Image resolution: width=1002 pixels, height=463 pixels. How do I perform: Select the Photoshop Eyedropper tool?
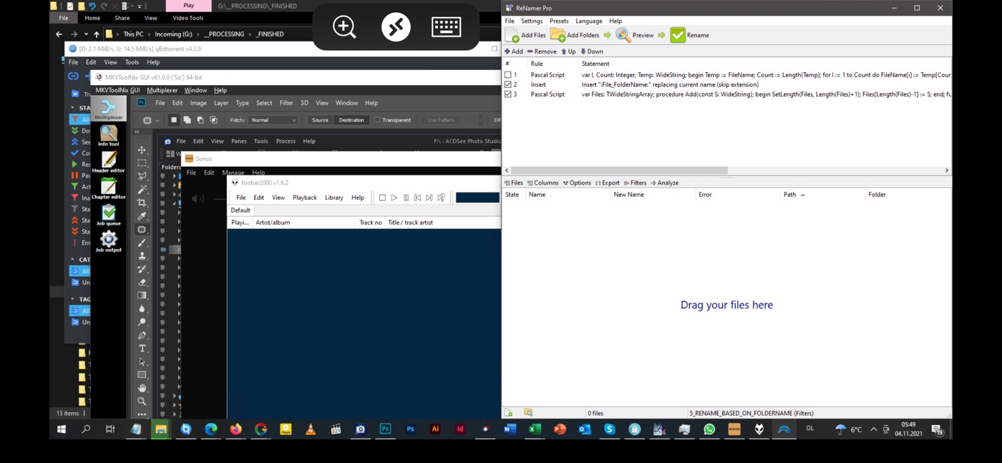tap(142, 216)
